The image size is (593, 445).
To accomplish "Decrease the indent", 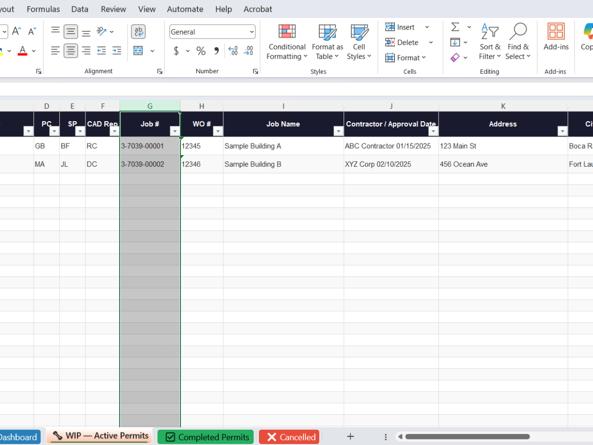I will click(101, 50).
